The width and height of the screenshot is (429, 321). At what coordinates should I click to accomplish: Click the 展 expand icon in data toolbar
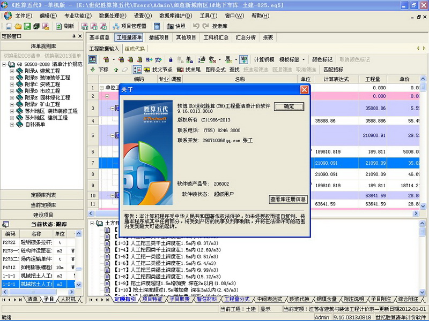[x=228, y=59]
